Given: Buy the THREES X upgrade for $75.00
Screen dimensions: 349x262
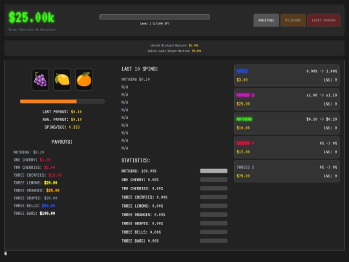Looking at the screenshot, I should click(287, 171).
